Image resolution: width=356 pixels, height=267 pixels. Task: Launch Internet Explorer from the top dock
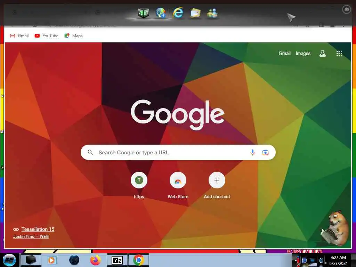click(178, 13)
